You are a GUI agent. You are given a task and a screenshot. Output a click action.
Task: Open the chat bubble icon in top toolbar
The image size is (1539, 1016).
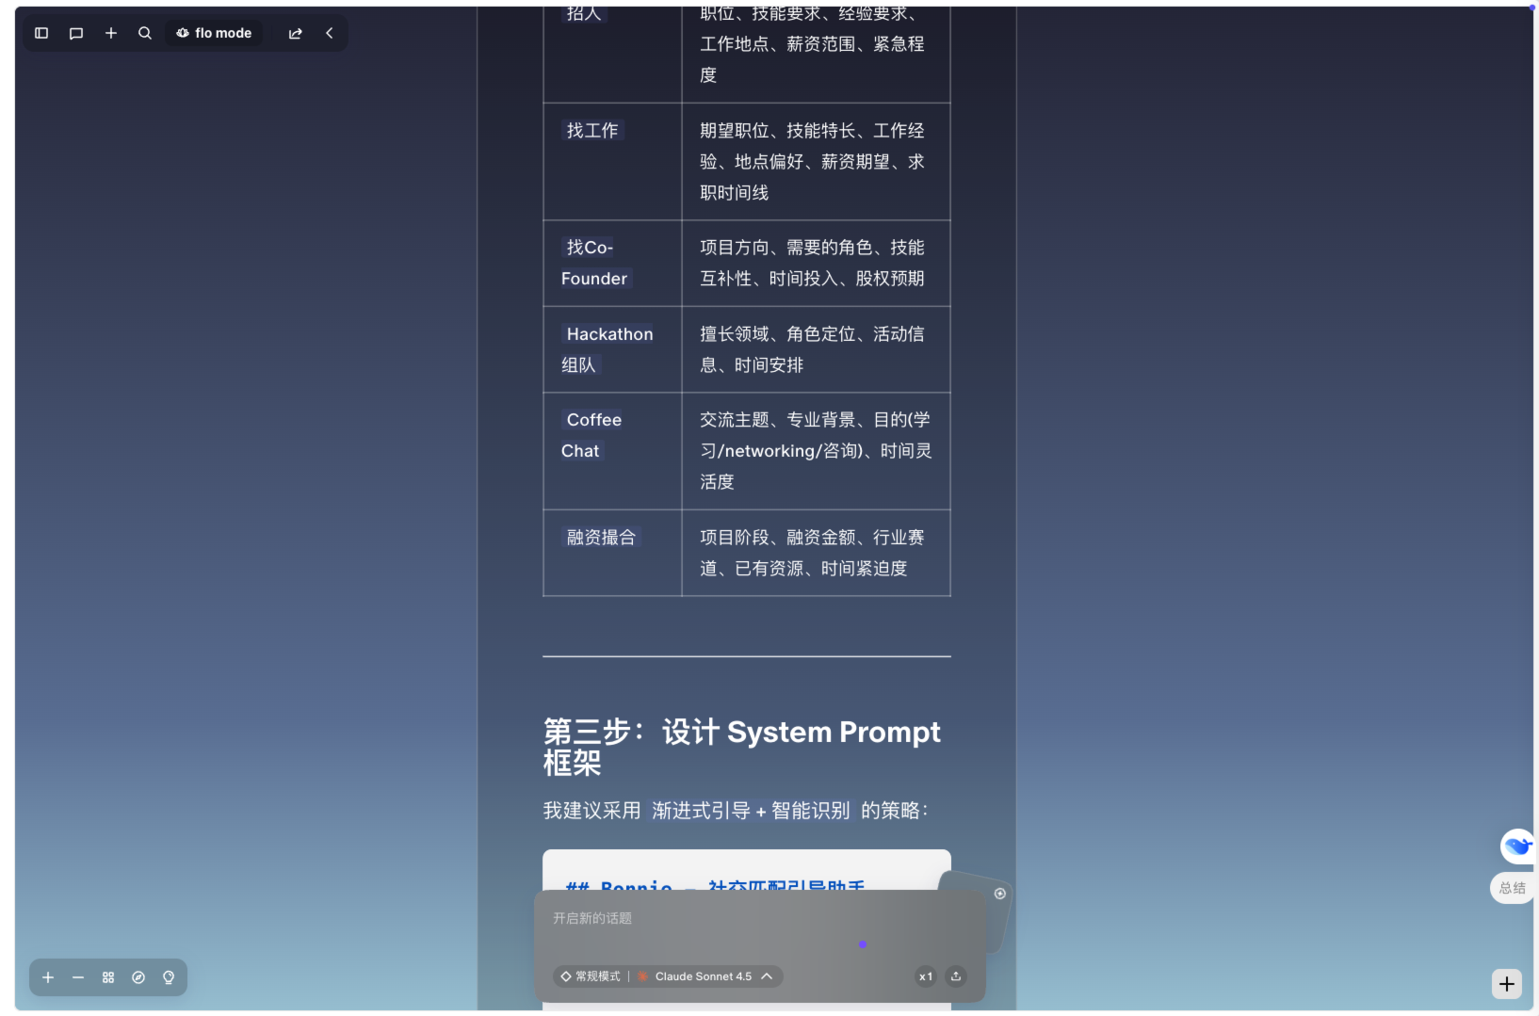[76, 33]
